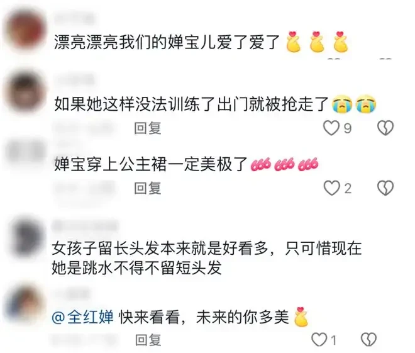
Task: Dislike the 'cannot train, snatched away' comment
Action: (x=385, y=128)
